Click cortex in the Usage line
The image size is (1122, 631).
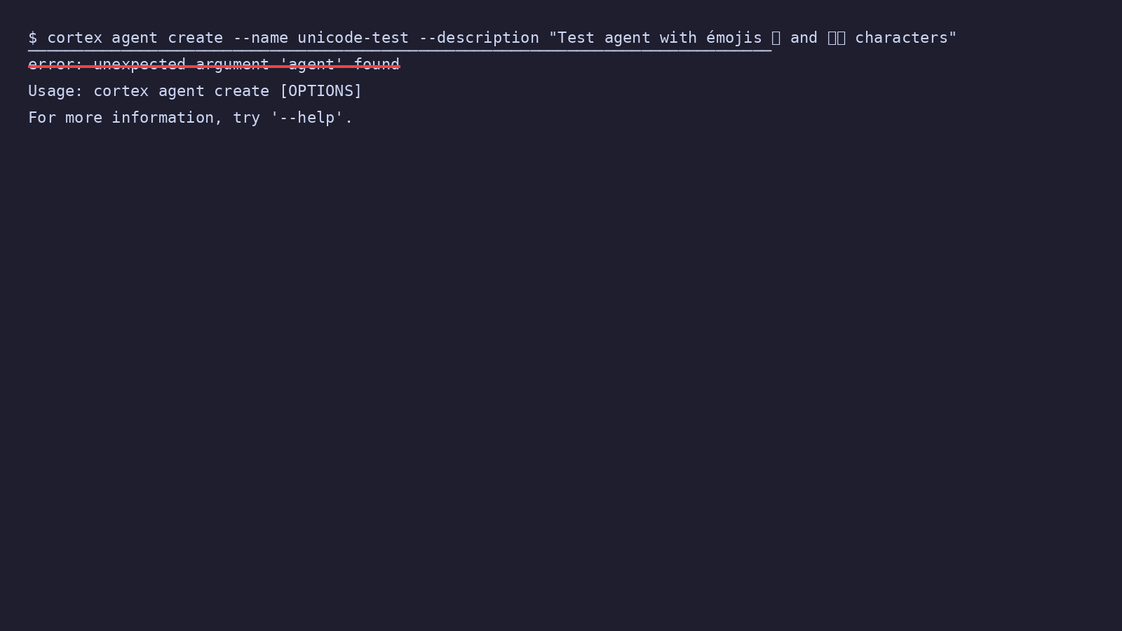(121, 91)
